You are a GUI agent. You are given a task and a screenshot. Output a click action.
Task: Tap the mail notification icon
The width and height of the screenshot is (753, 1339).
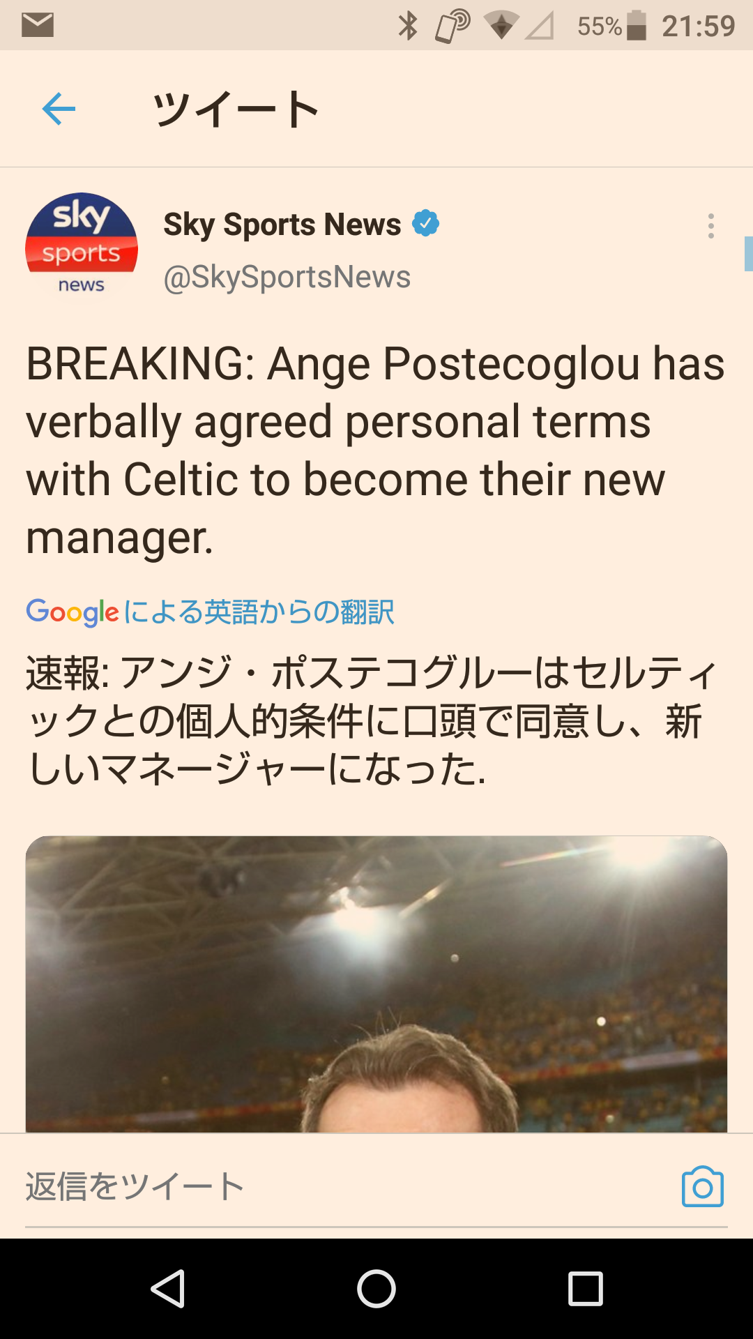coord(38,25)
